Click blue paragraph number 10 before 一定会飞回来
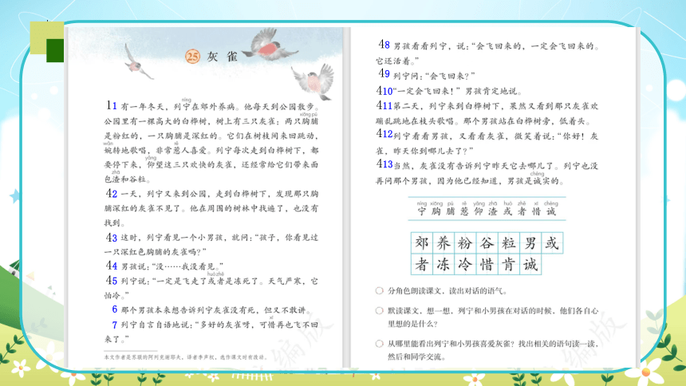The image size is (686, 386). click(388, 91)
